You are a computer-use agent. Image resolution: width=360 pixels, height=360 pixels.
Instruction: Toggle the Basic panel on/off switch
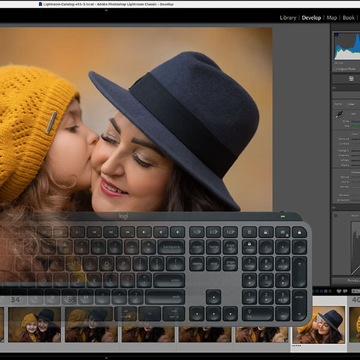coord(334,88)
